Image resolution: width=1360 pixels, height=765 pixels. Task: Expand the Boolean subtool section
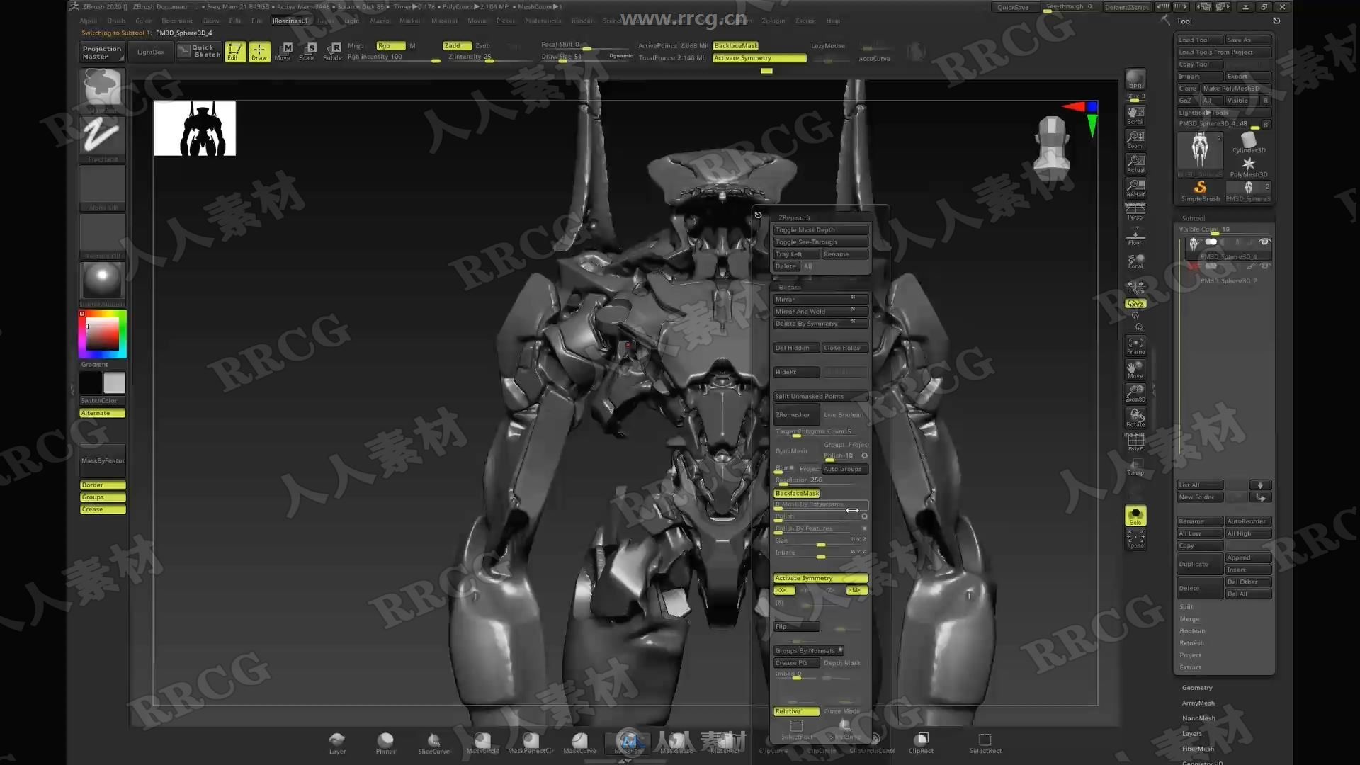(1192, 631)
